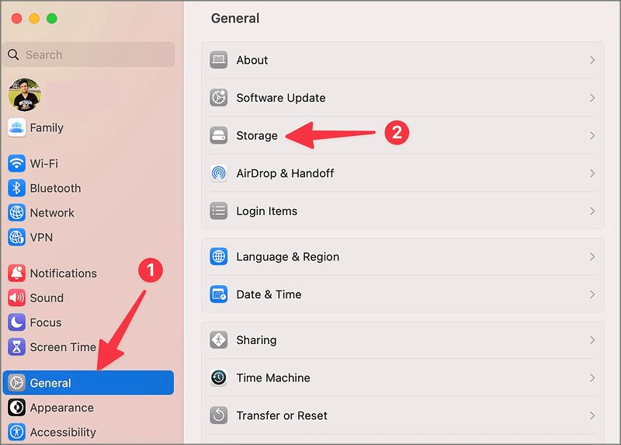
Task: Open Family sharing in sidebar
Action: pyautogui.click(x=46, y=127)
